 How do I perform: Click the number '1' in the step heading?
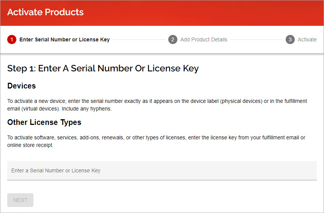click(31, 69)
